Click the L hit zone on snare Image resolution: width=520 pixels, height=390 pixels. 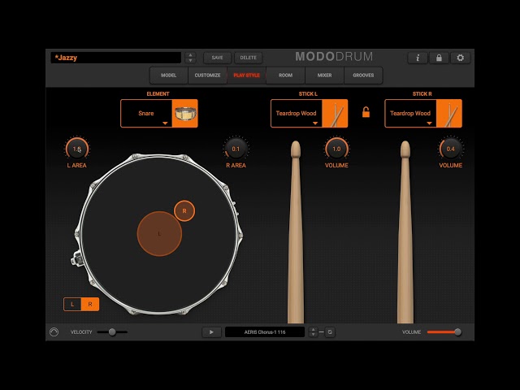pos(159,234)
